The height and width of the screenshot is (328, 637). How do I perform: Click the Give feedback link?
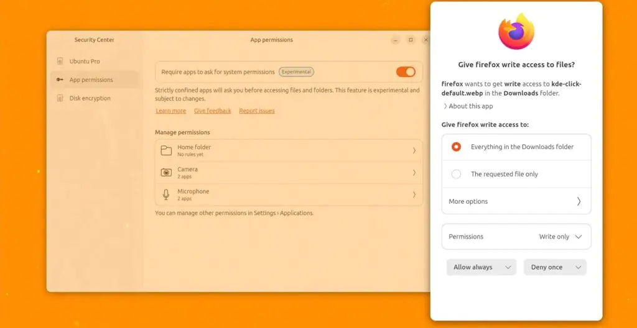click(213, 111)
